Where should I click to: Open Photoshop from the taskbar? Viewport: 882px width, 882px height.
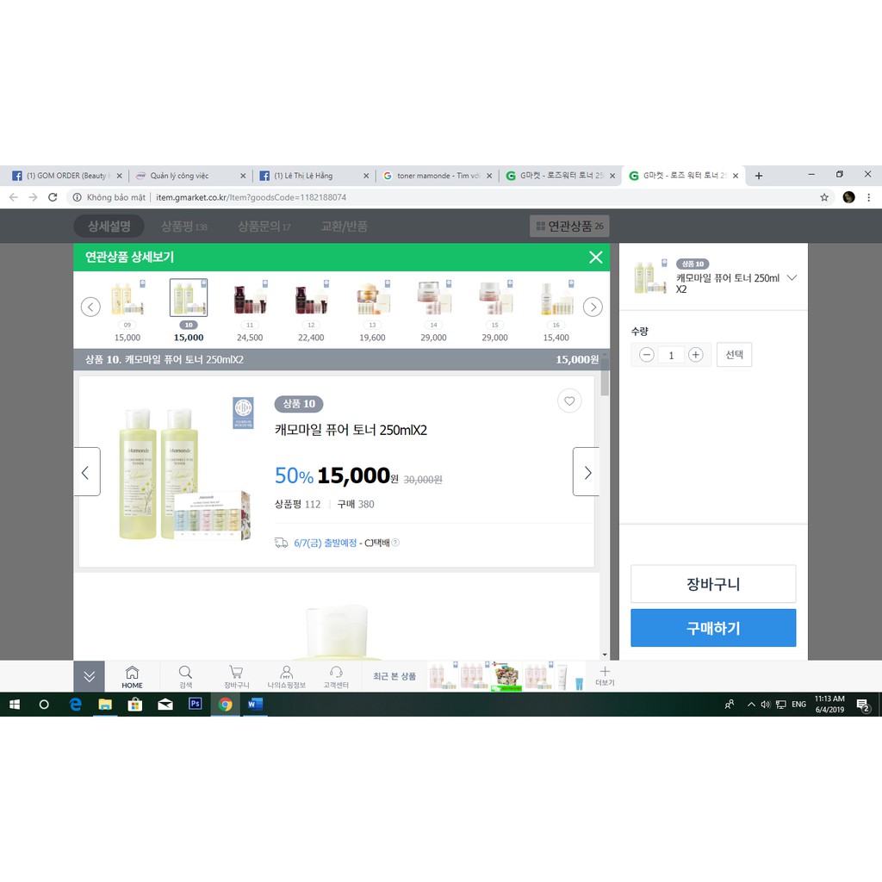point(196,704)
